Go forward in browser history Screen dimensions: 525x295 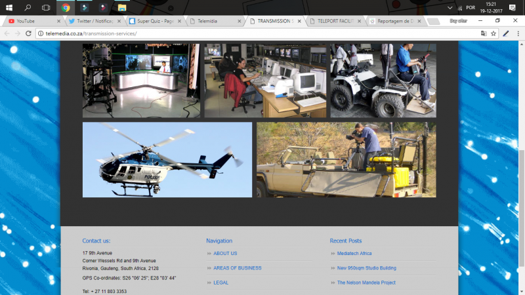[18, 33]
